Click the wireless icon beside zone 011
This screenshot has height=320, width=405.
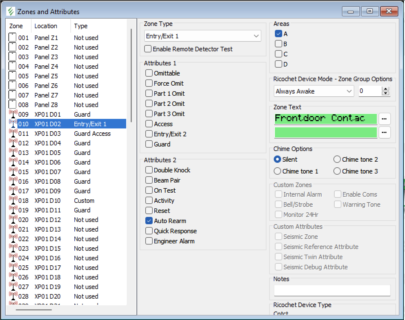(13, 133)
